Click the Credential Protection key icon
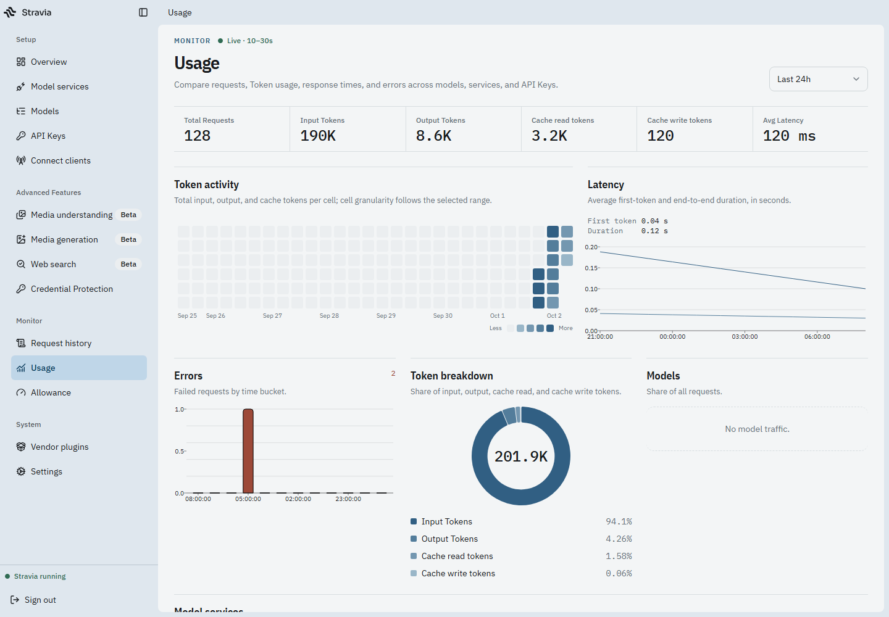This screenshot has width=889, height=617. click(x=21, y=289)
